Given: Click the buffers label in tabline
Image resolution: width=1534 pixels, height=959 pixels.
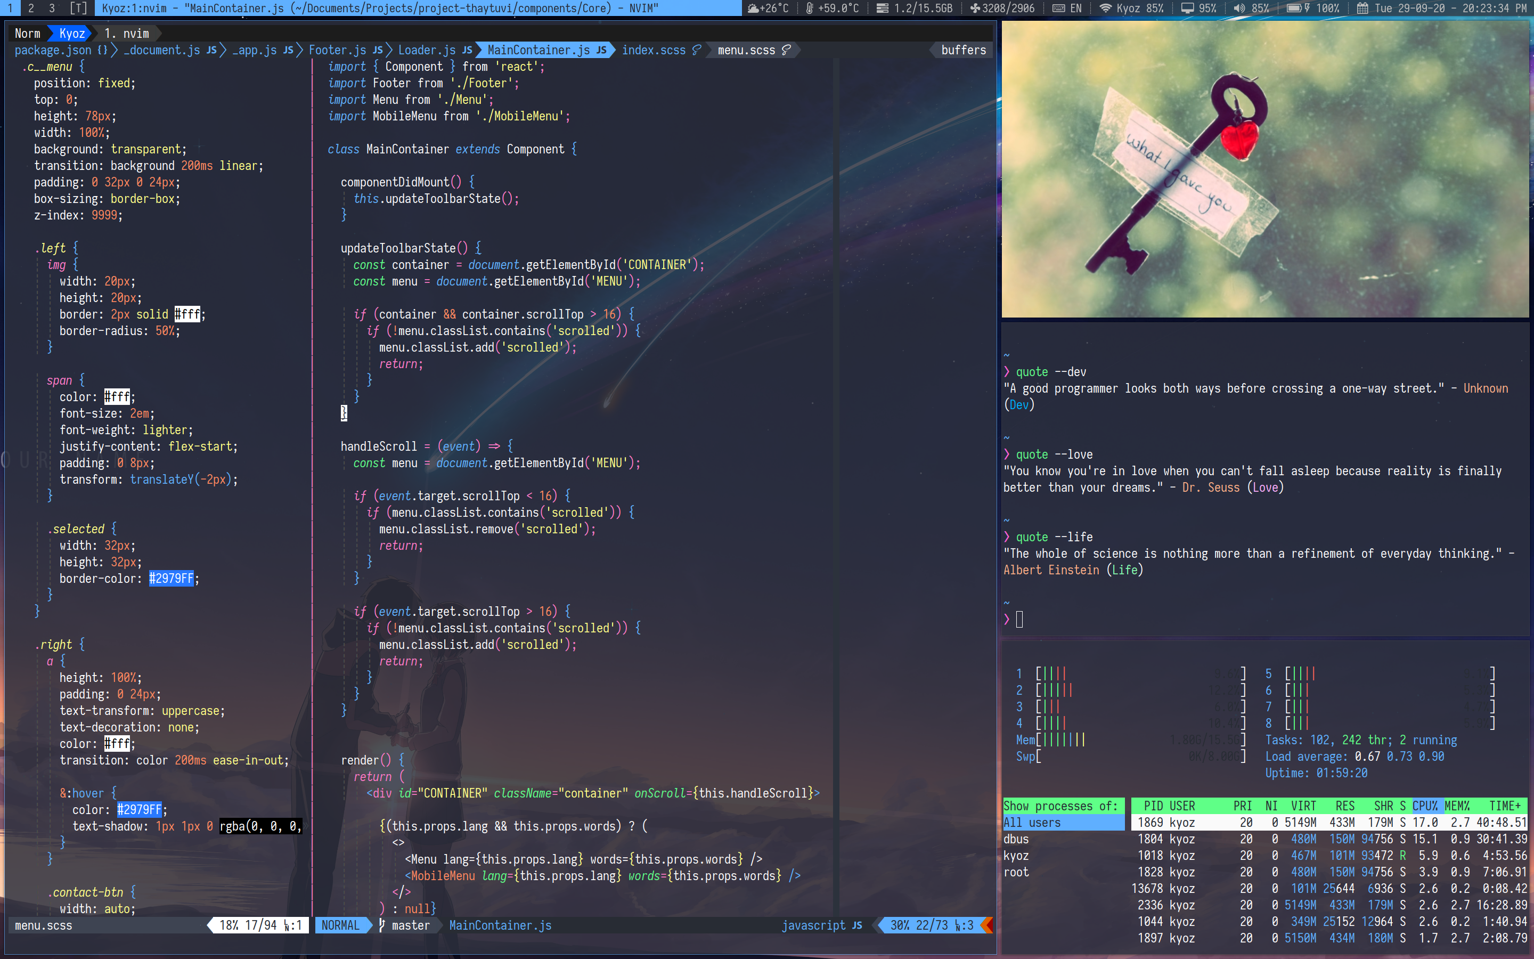Looking at the screenshot, I should (x=963, y=50).
